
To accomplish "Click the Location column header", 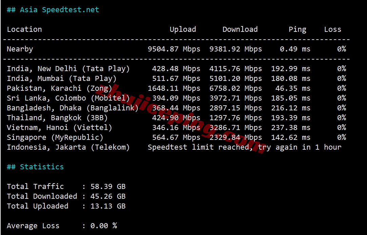I will click(24, 29).
